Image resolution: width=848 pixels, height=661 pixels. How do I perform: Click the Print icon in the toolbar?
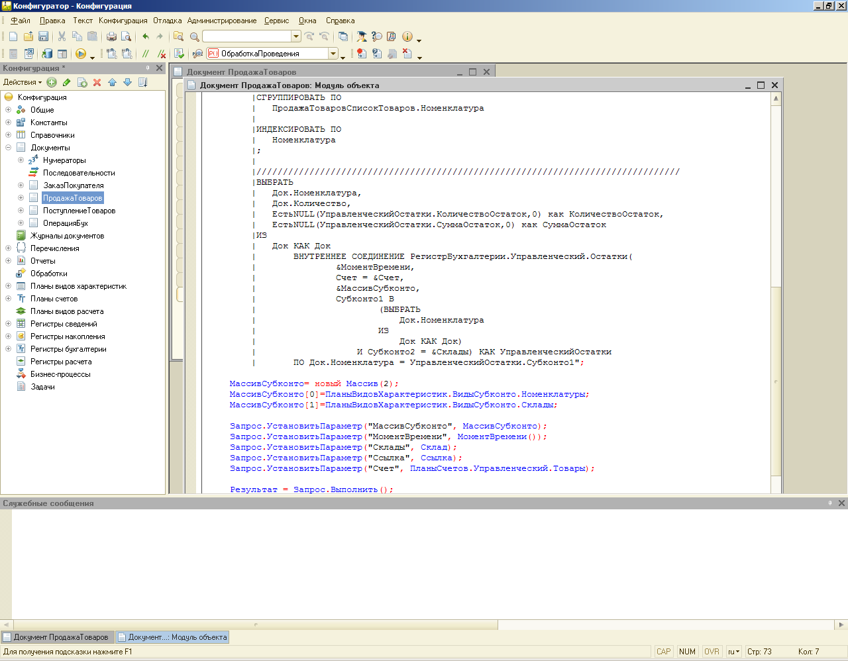[111, 36]
